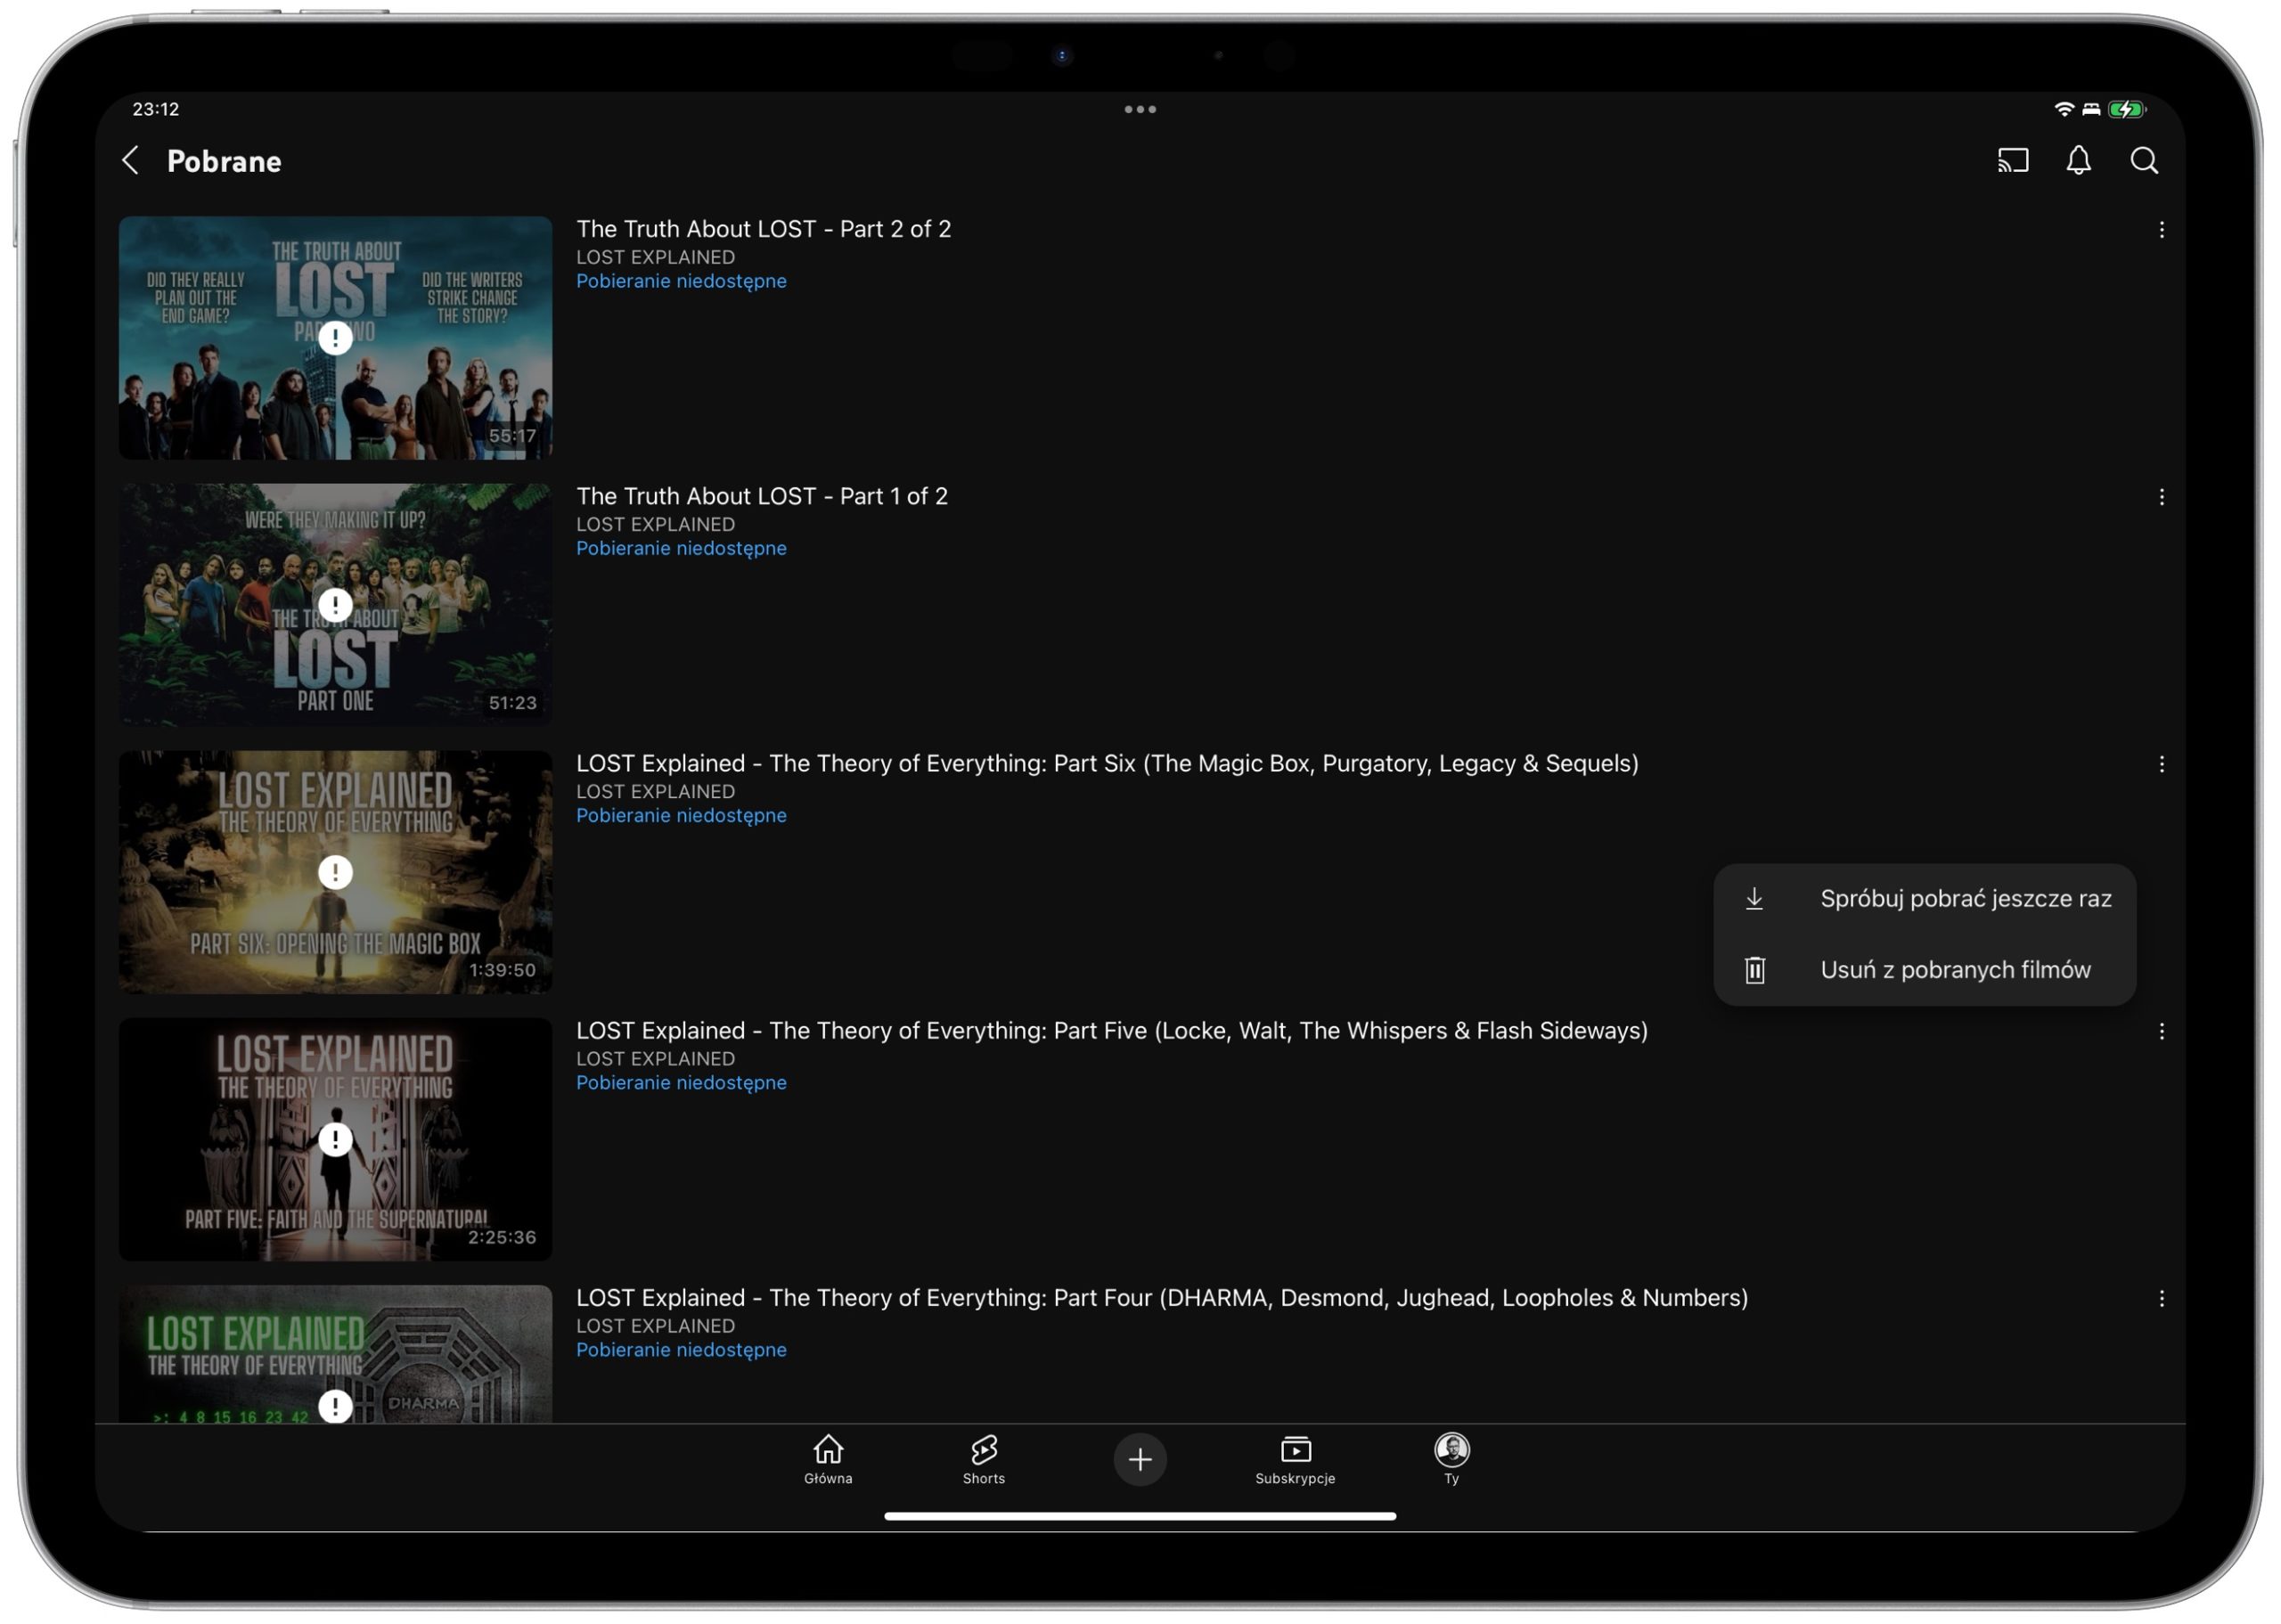Open more options for Part Four video

2161,1298
